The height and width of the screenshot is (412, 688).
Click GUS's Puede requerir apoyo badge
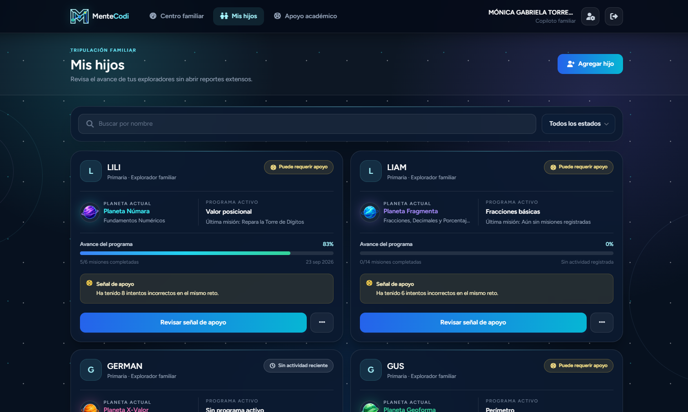click(578, 366)
